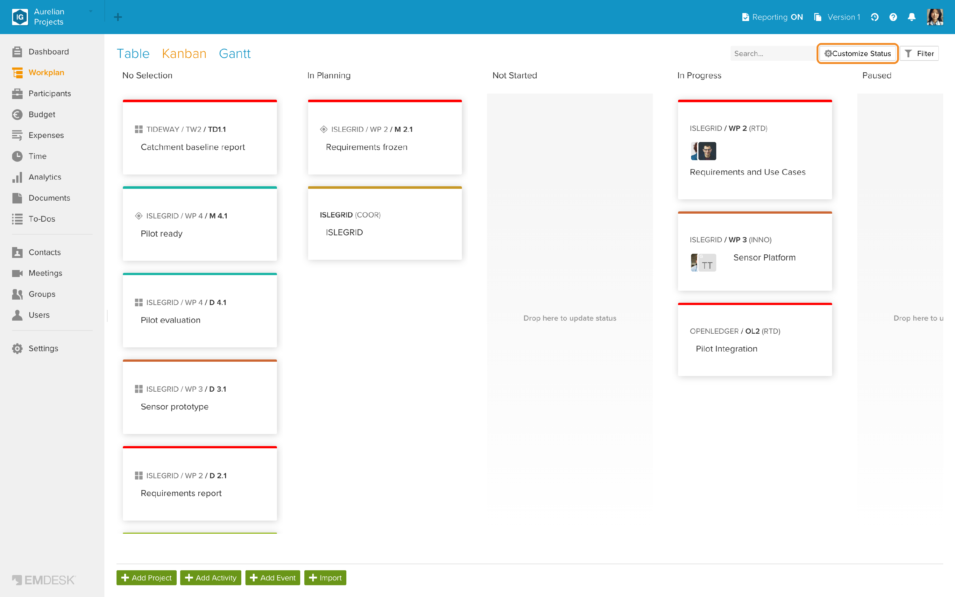Open the Version 1 selector

(x=837, y=17)
